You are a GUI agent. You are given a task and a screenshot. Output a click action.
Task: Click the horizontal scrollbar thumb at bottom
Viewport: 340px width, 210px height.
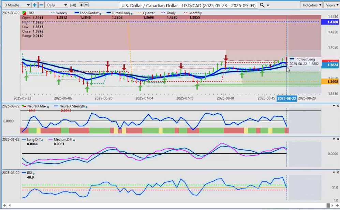coord(328,205)
